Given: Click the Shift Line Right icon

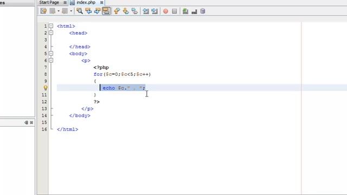Looking at the screenshot, I should coord(155,11).
